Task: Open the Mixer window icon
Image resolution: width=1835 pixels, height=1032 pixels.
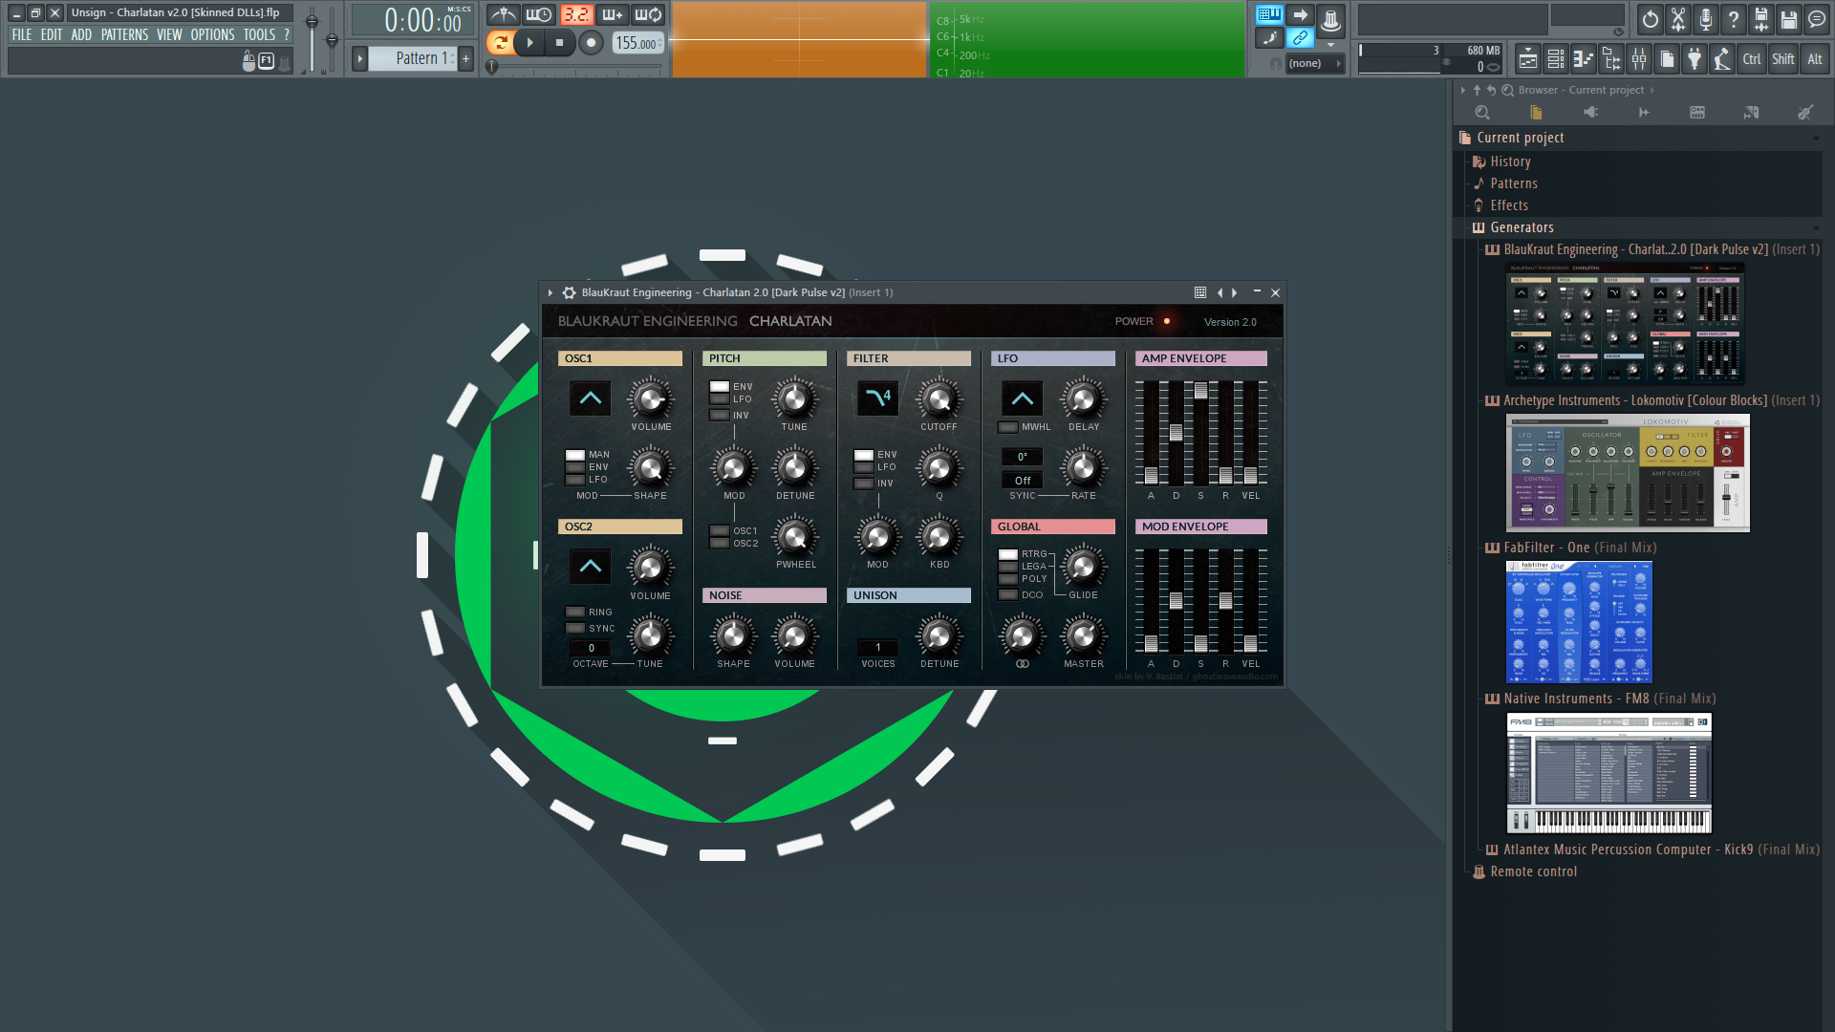Action: [1639, 59]
